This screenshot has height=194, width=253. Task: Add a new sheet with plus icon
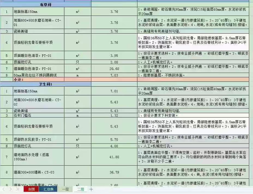click(91, 189)
